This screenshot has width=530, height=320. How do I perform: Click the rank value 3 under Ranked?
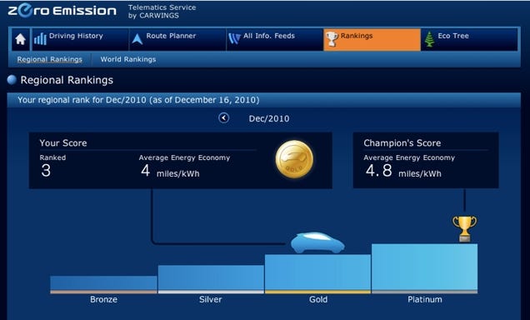click(46, 170)
